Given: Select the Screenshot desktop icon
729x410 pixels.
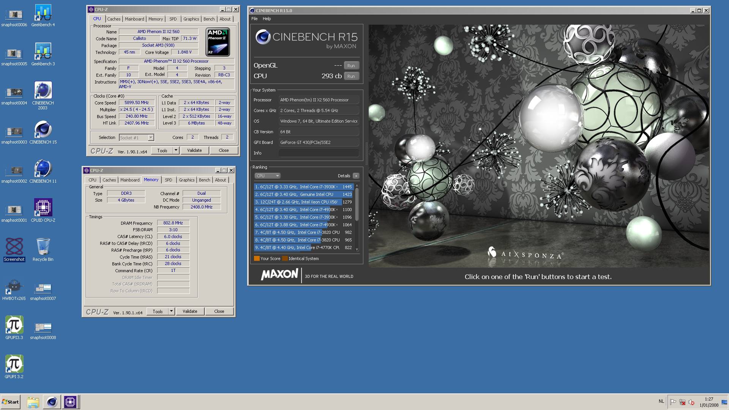Looking at the screenshot, I should (14, 250).
